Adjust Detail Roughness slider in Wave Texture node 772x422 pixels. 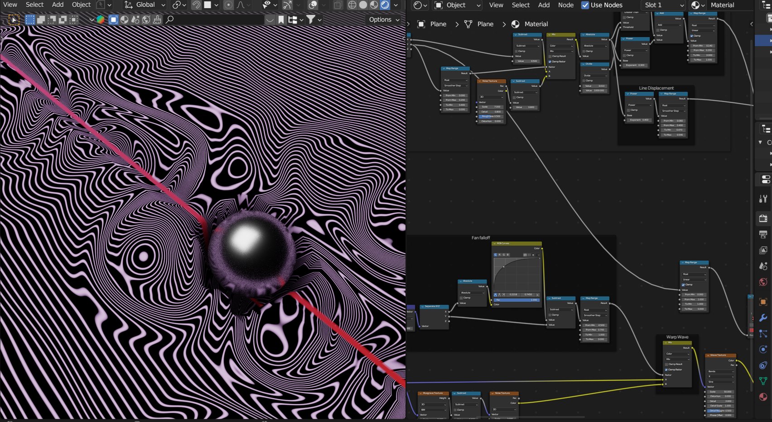[720, 411]
